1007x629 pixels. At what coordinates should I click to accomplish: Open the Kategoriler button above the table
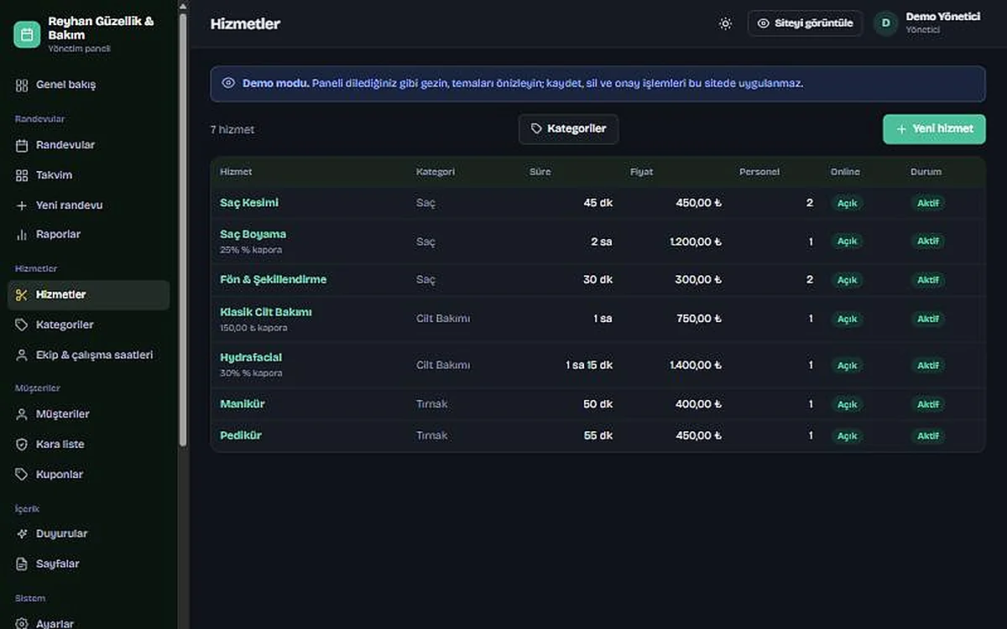coord(568,129)
